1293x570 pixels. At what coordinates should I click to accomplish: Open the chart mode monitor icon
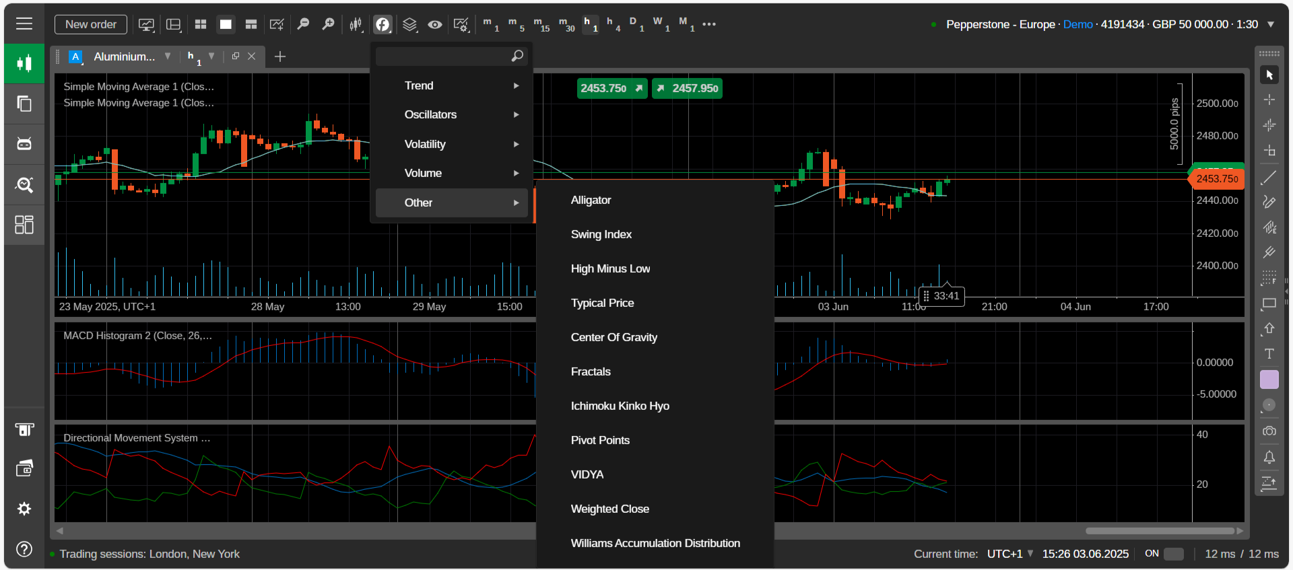coord(146,25)
